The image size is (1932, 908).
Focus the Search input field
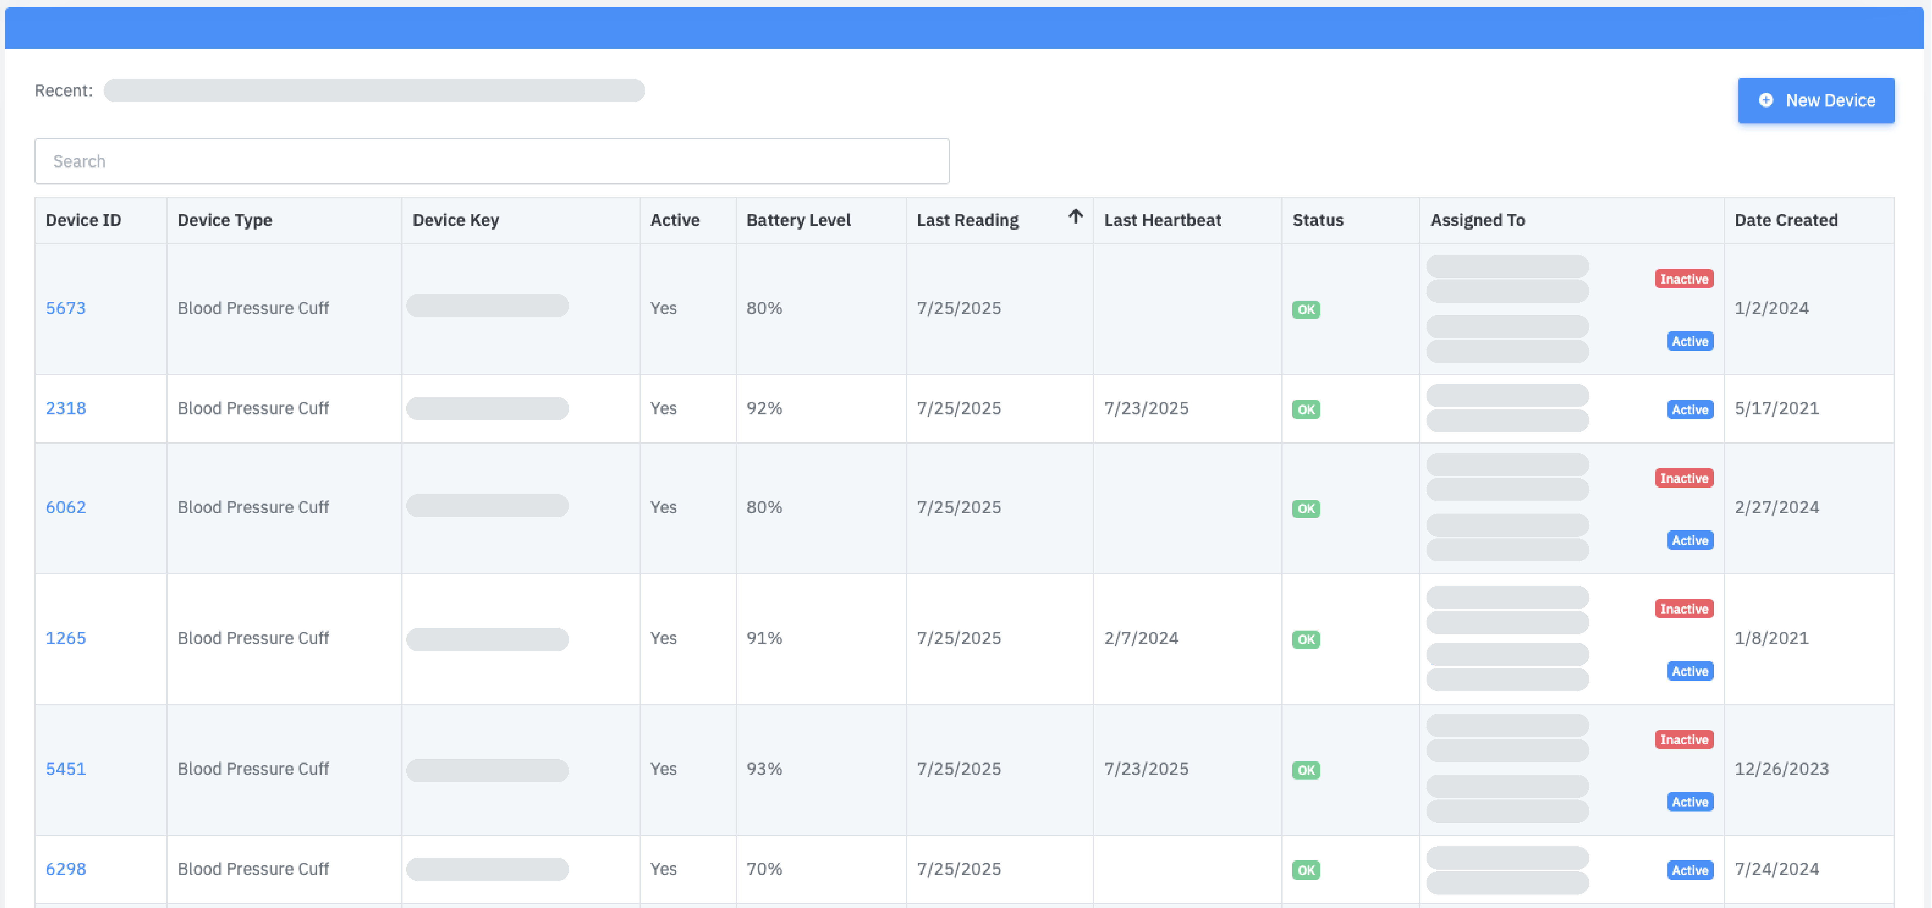pyautogui.click(x=492, y=161)
